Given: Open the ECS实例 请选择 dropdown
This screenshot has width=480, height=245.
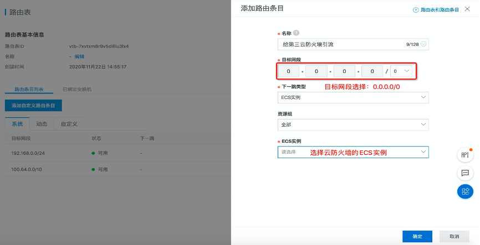Looking at the screenshot, I should (x=353, y=152).
